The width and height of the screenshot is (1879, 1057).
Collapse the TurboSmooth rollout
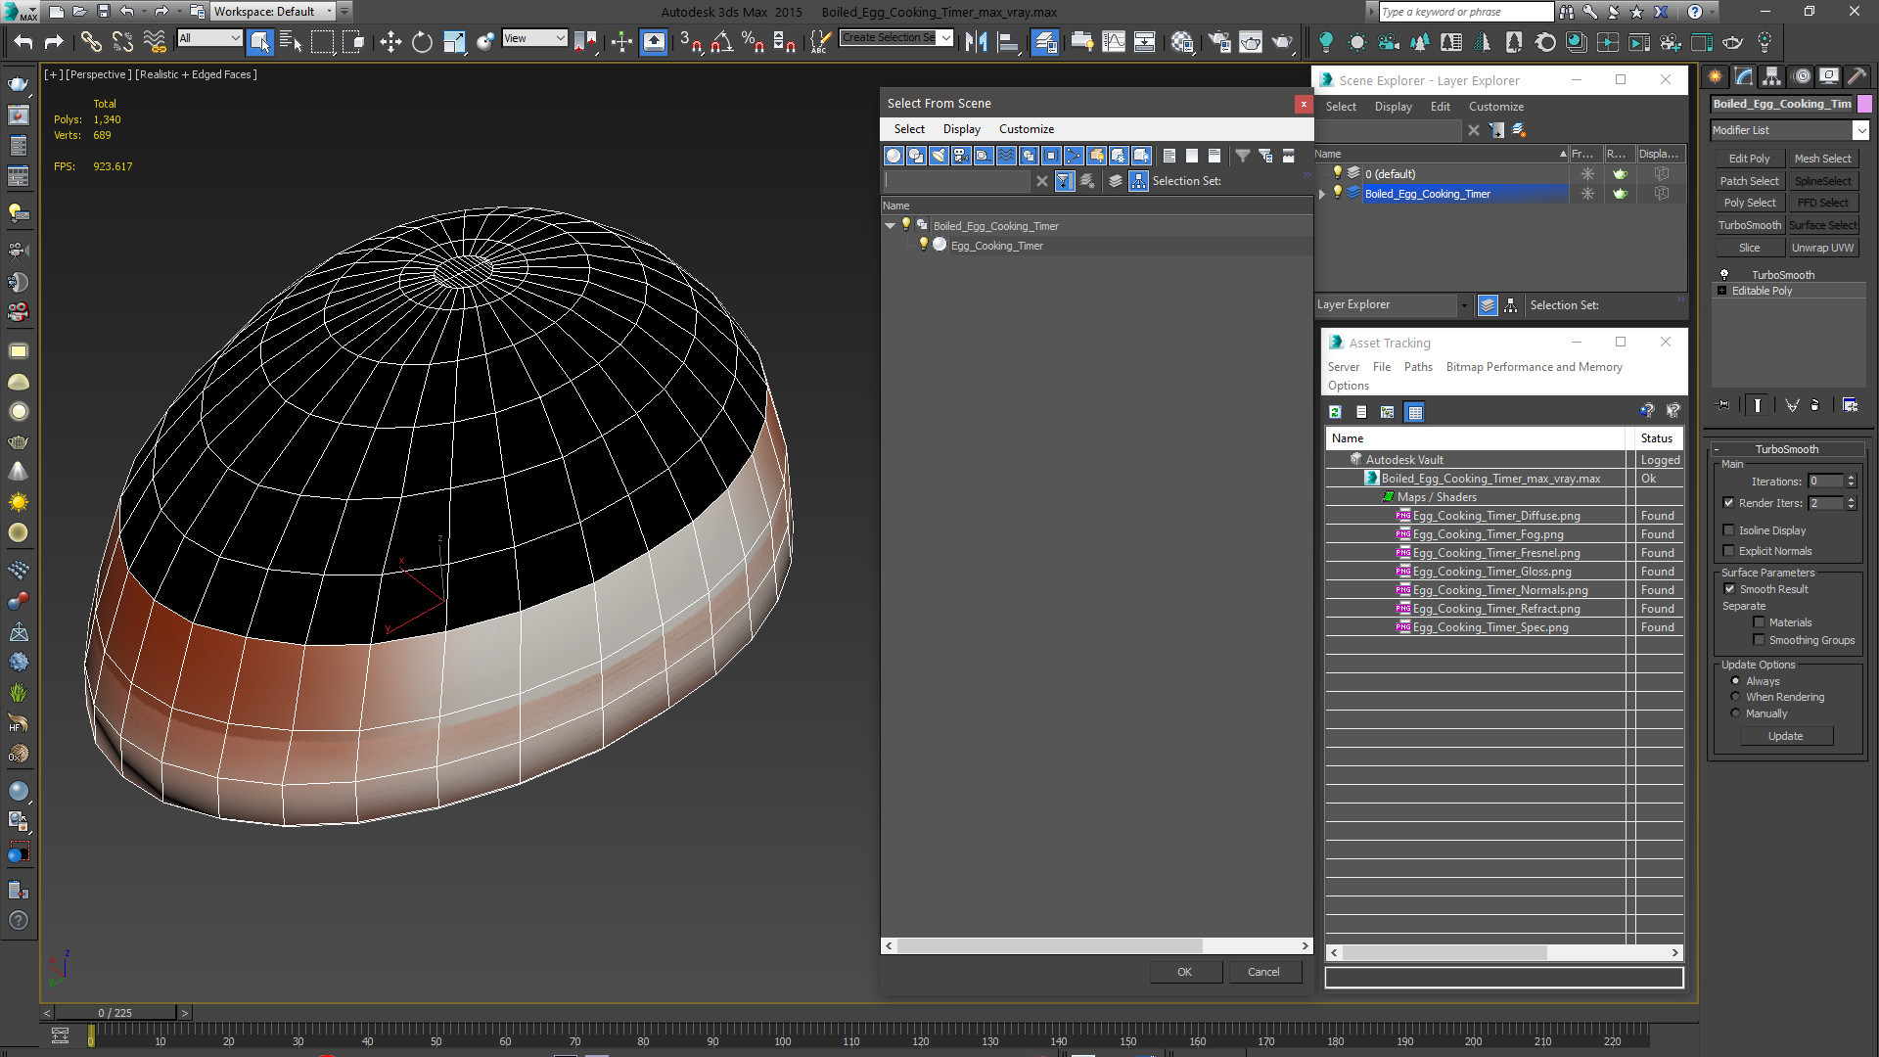[x=1786, y=449]
